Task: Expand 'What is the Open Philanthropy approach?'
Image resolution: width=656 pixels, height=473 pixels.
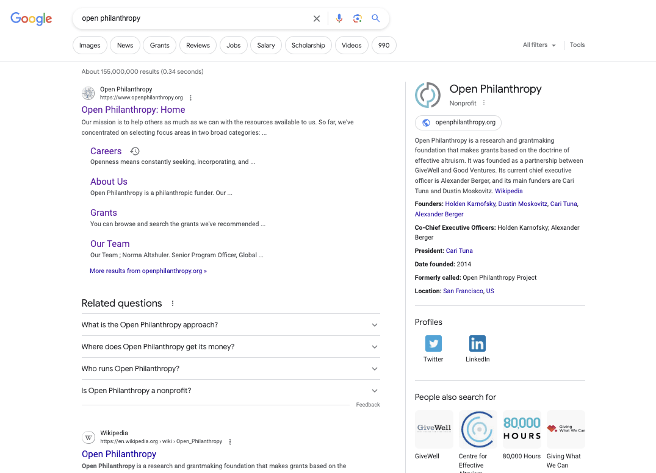Action: [231, 325]
